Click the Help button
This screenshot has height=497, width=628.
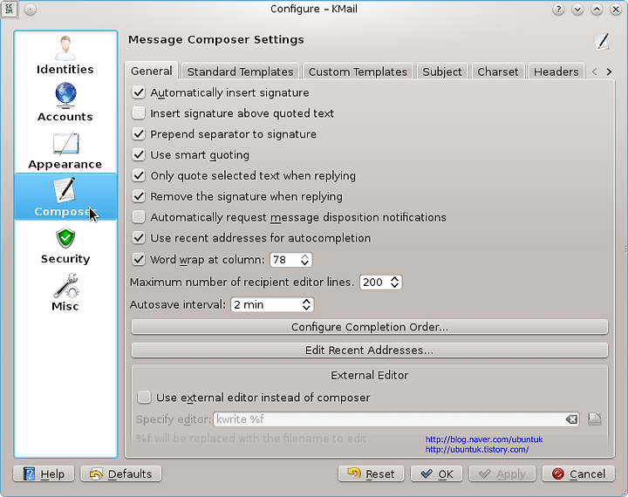pyautogui.click(x=44, y=473)
